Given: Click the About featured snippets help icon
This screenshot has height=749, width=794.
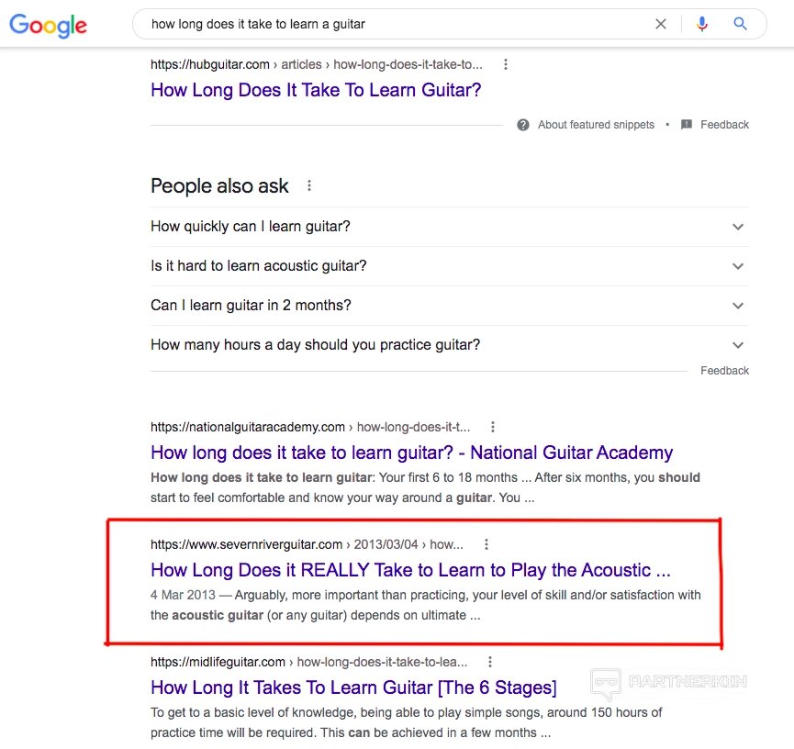Looking at the screenshot, I should tap(523, 125).
